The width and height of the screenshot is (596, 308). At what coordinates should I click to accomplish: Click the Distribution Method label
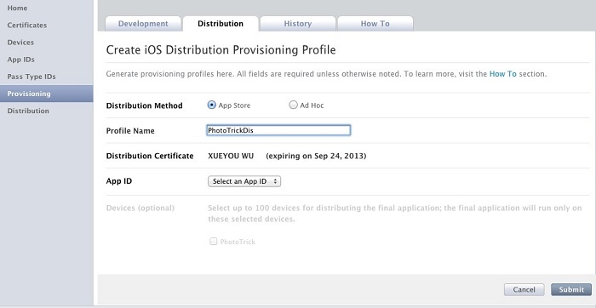click(x=145, y=106)
